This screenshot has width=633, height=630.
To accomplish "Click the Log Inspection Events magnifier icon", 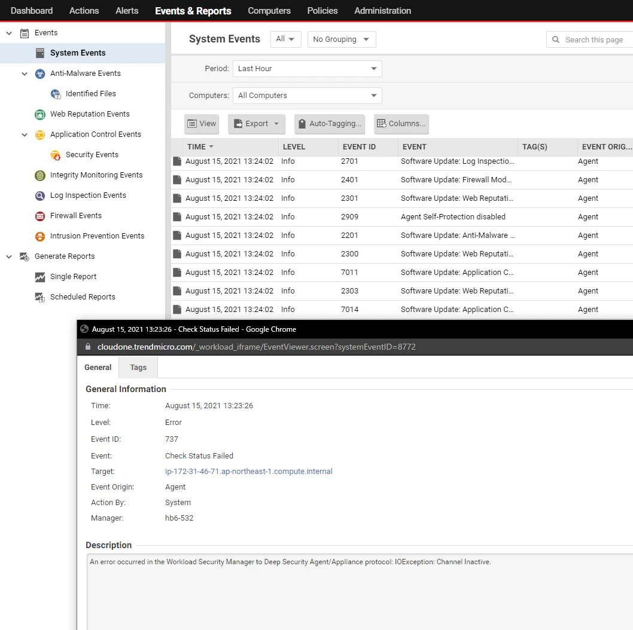I will click(x=40, y=195).
